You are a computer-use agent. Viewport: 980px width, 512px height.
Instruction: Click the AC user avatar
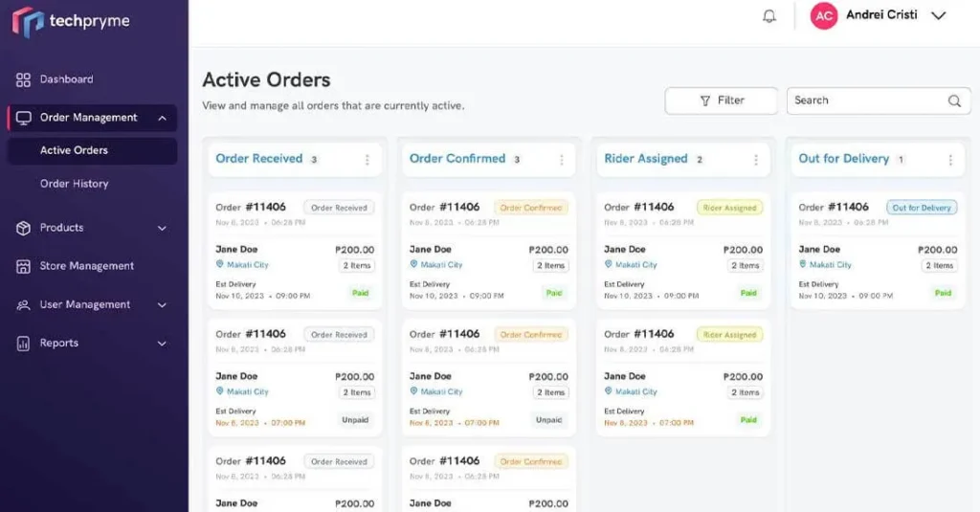click(824, 16)
